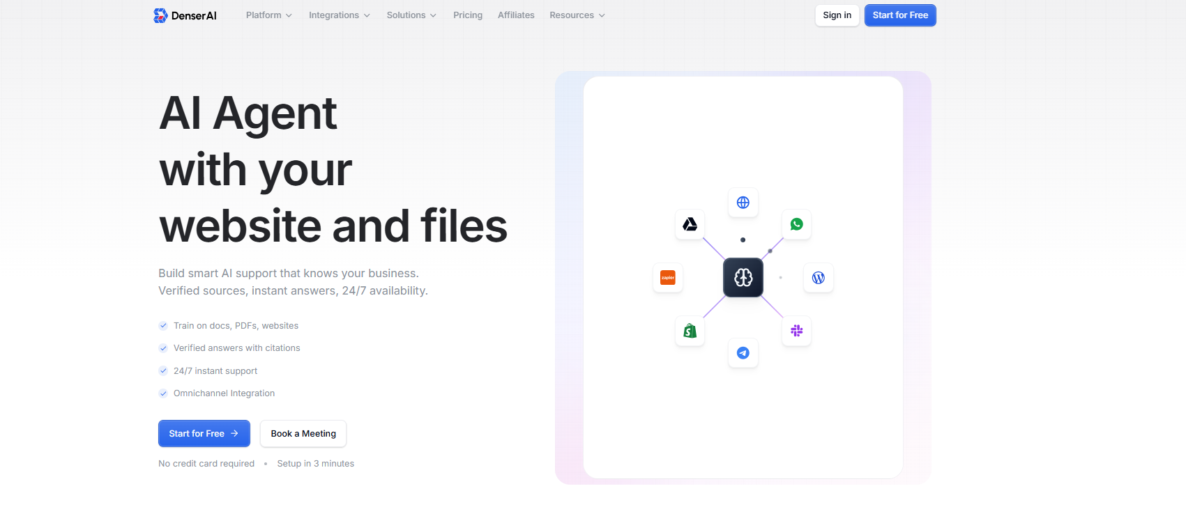Image resolution: width=1186 pixels, height=516 pixels.
Task: Click check icon beside Train on docs
Action: pyautogui.click(x=163, y=325)
